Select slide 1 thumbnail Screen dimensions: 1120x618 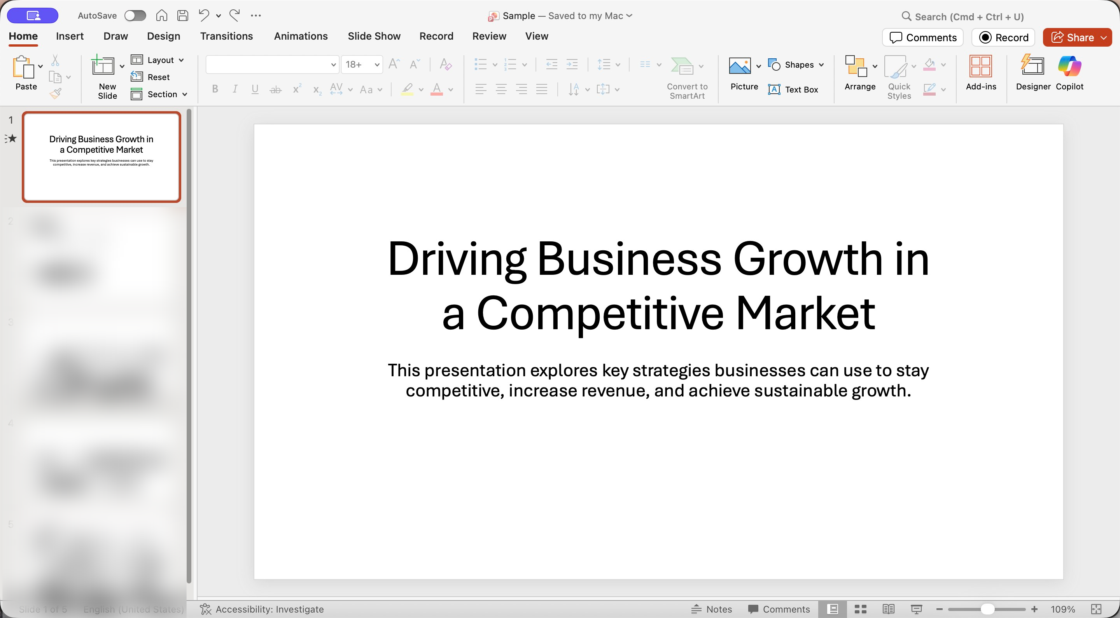[x=101, y=157]
